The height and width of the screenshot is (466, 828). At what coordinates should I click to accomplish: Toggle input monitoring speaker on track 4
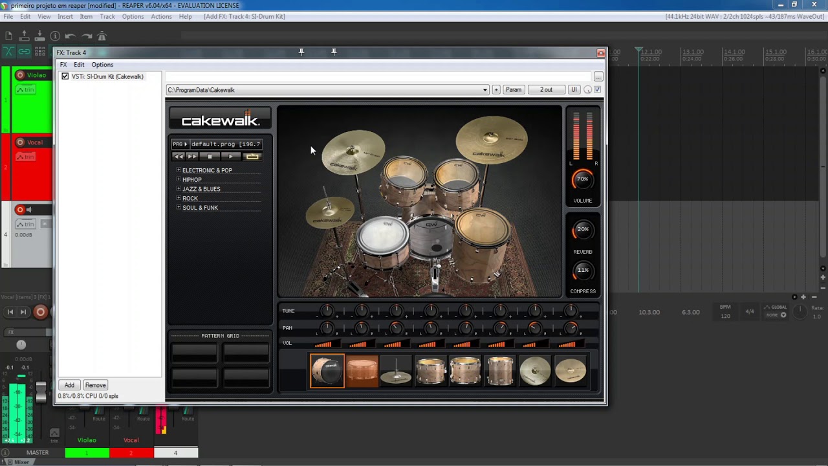tap(30, 210)
